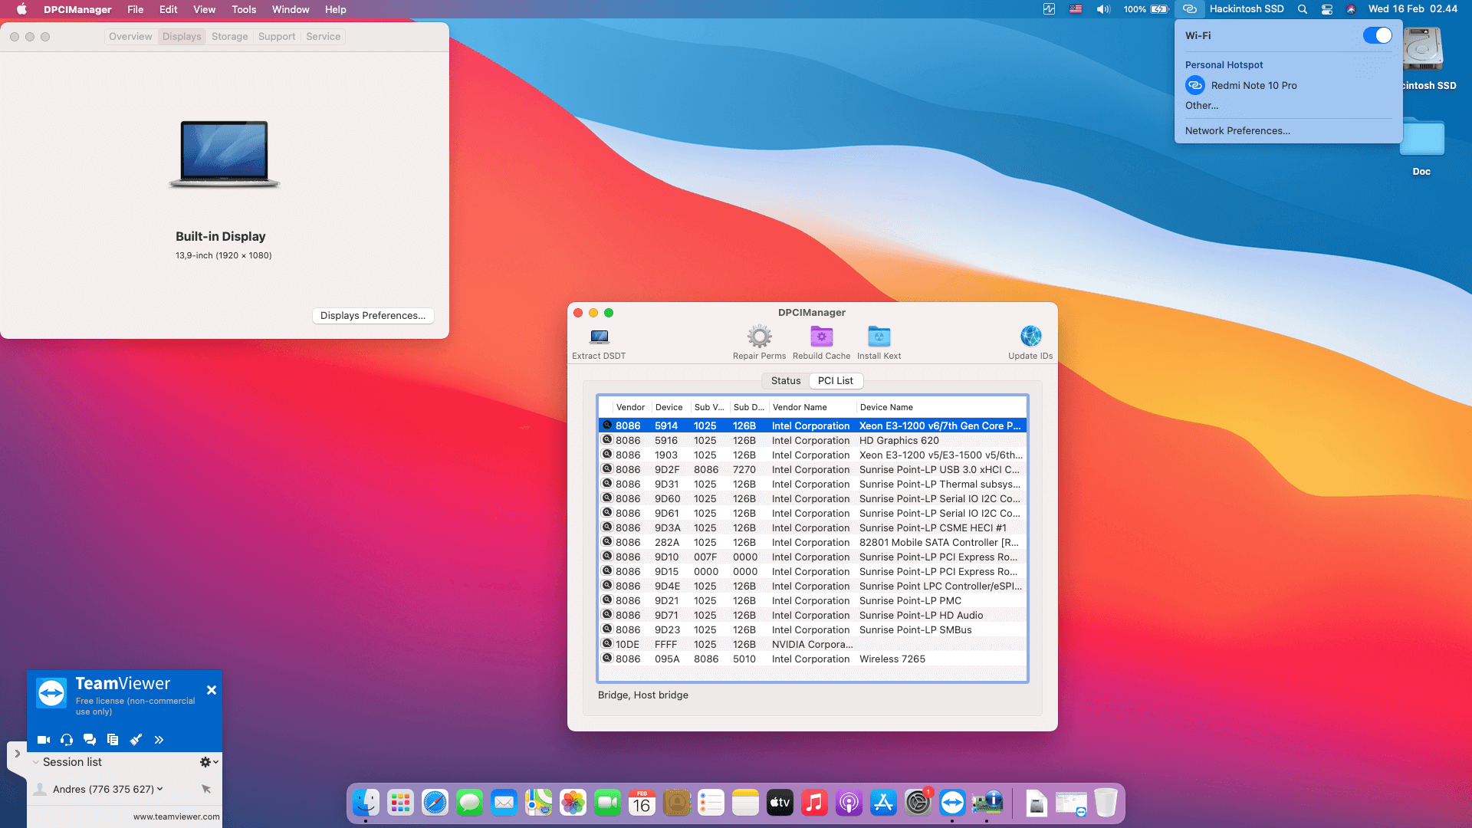Select the Xeon E3-1200 PCI row
This screenshot has width=1472, height=828.
coord(813,426)
